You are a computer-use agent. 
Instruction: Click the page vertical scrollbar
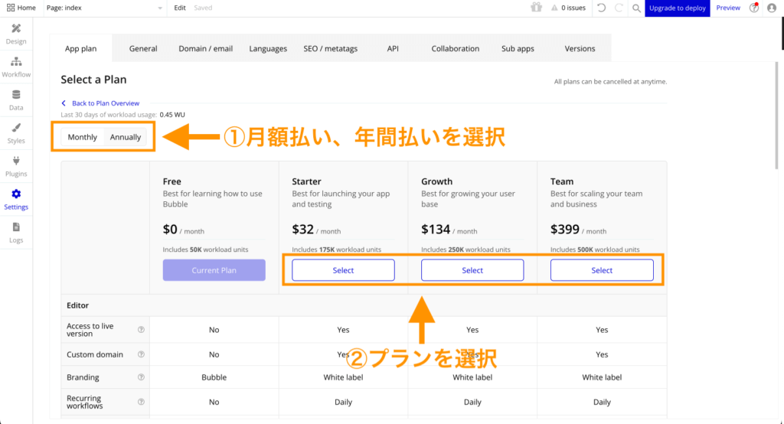[x=776, y=115]
